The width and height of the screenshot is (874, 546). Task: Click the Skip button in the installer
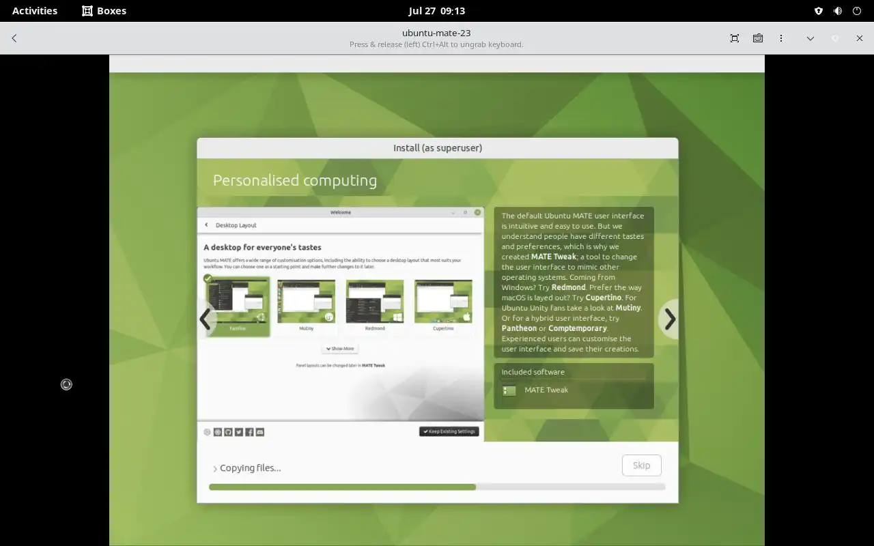pyautogui.click(x=642, y=465)
